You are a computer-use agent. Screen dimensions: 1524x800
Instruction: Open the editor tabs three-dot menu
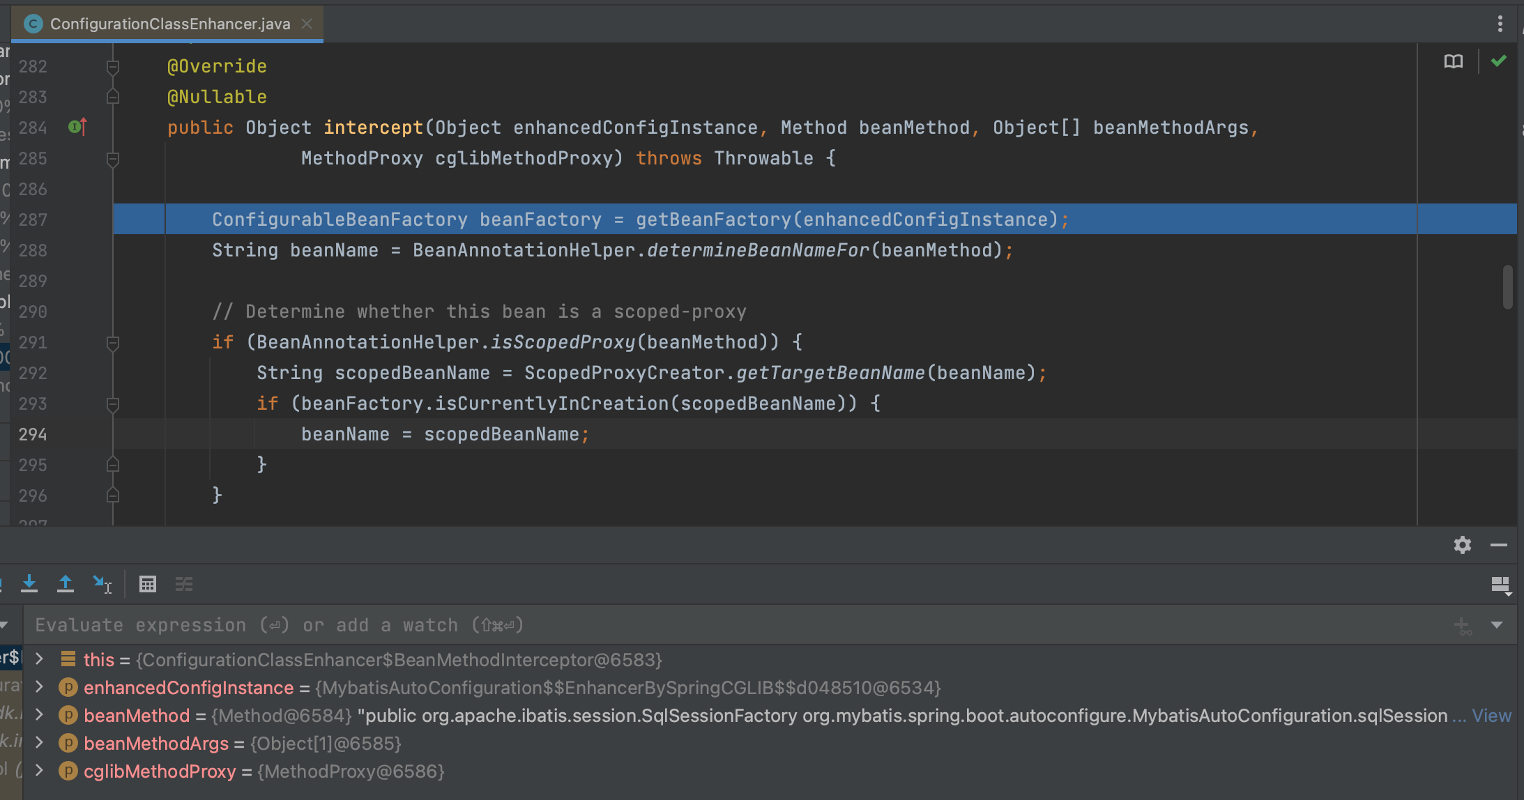(1500, 24)
